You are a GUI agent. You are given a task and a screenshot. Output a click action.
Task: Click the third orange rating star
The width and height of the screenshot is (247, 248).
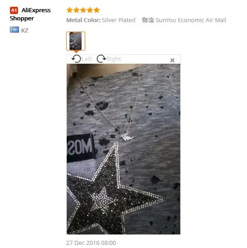pyautogui.click(x=83, y=10)
